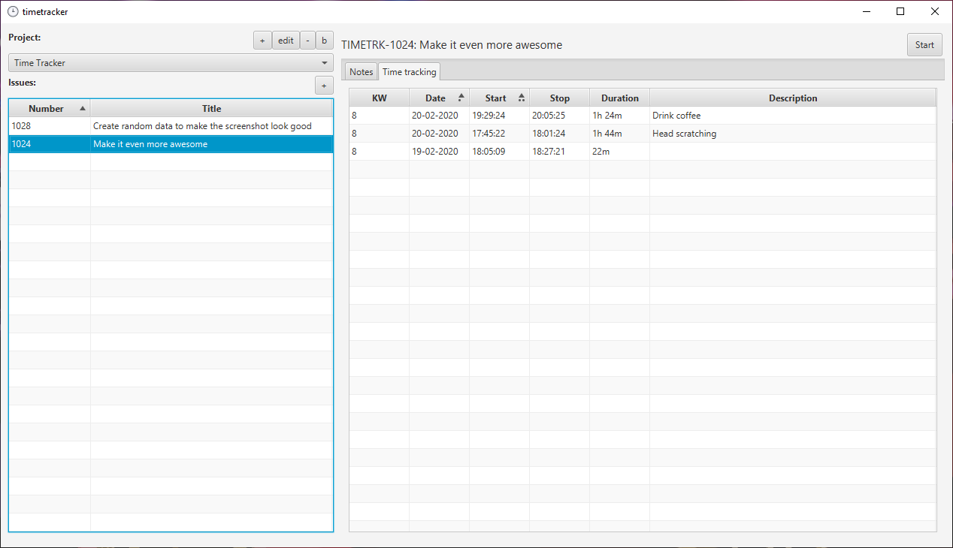This screenshot has height=548, width=953.
Task: Add a new issue with the + button
Action: coord(324,86)
